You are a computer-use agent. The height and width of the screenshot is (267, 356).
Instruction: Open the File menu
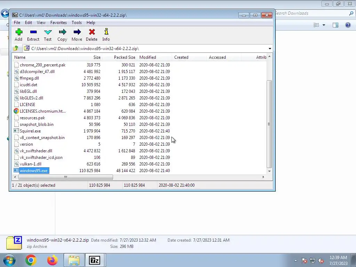pyautogui.click(x=17, y=23)
